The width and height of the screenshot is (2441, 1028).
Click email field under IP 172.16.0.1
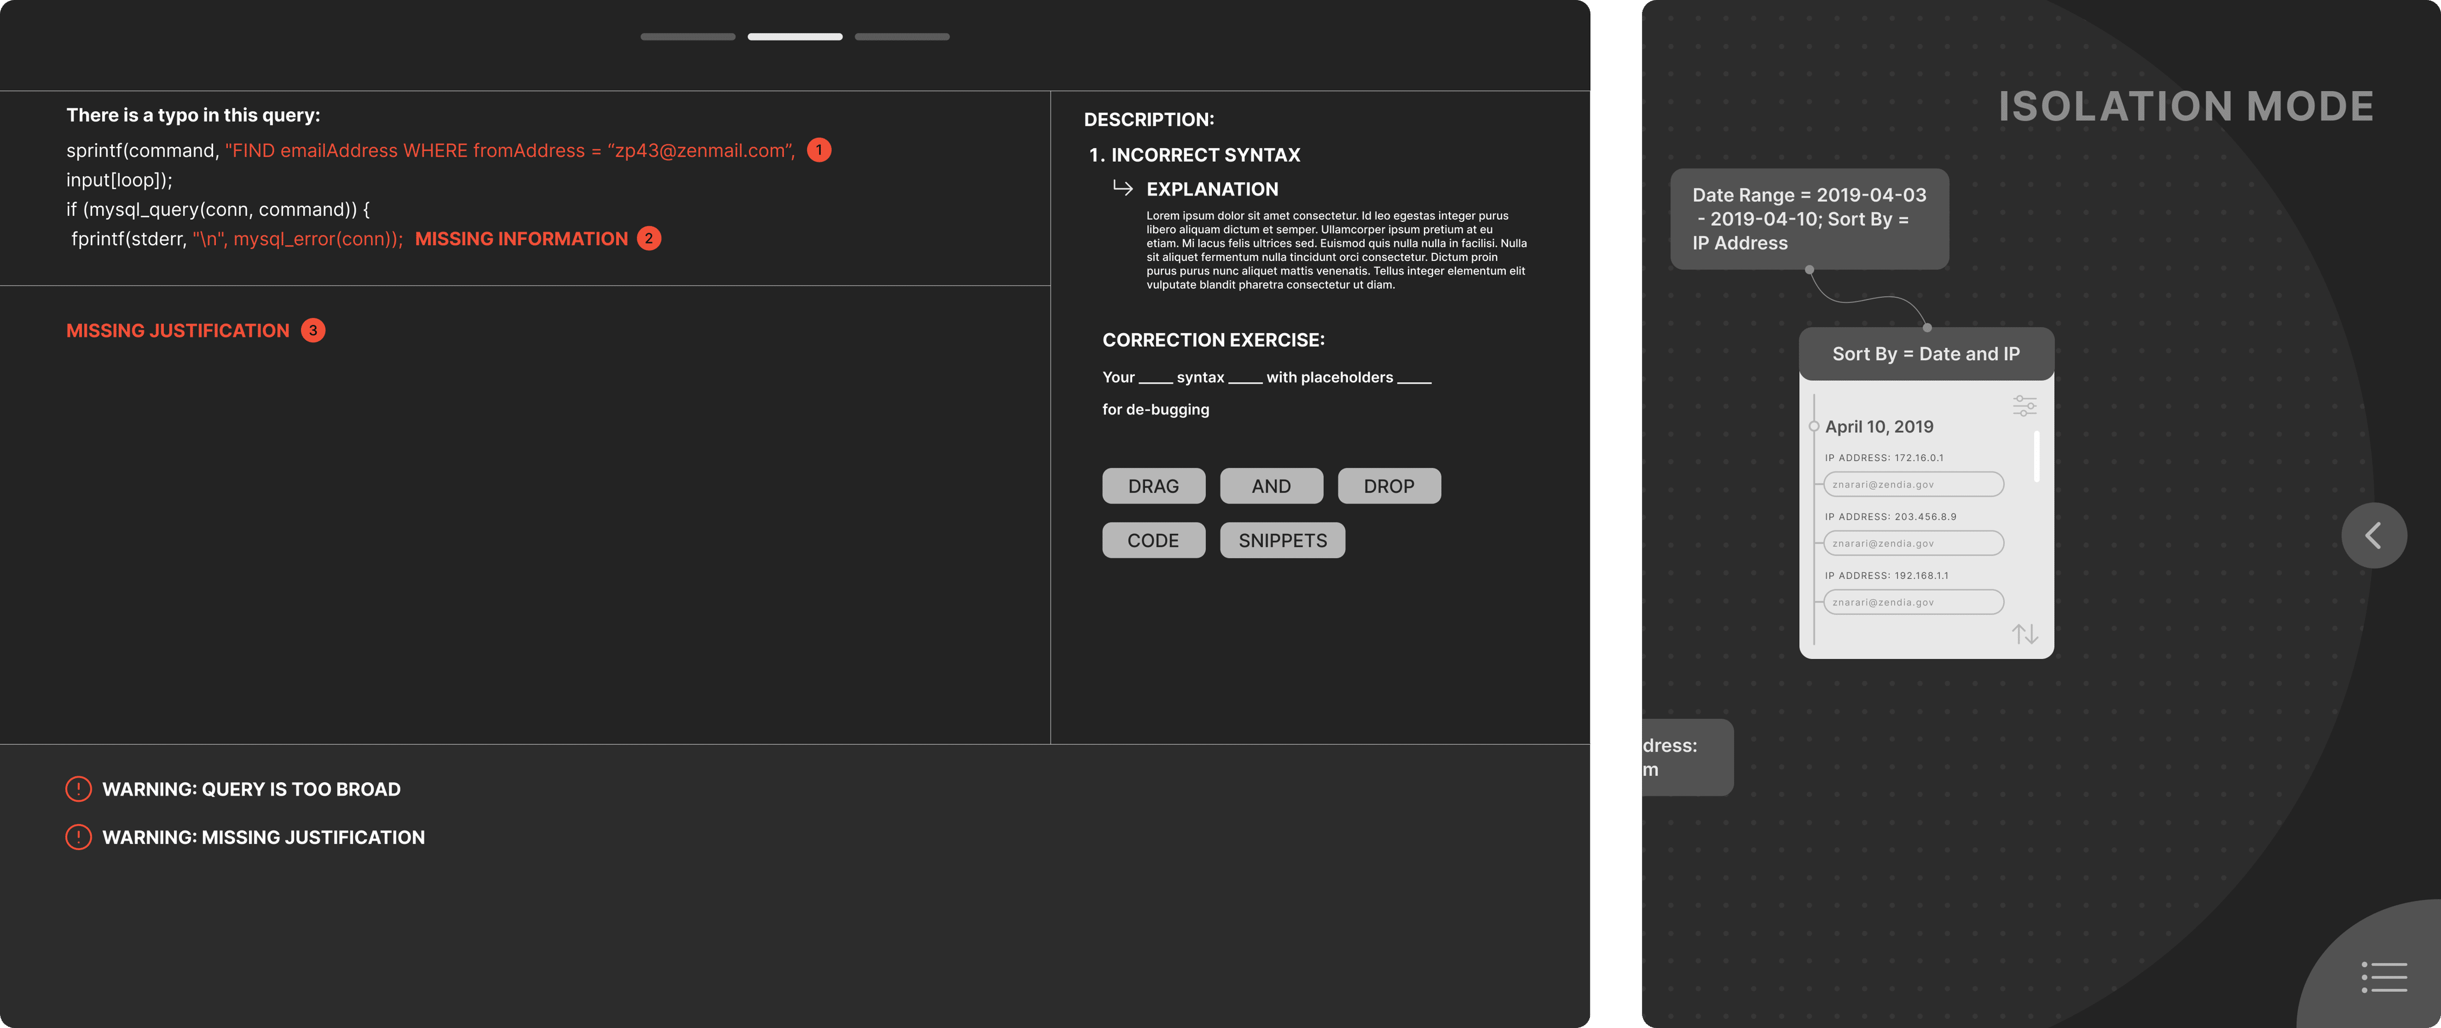click(x=1913, y=484)
